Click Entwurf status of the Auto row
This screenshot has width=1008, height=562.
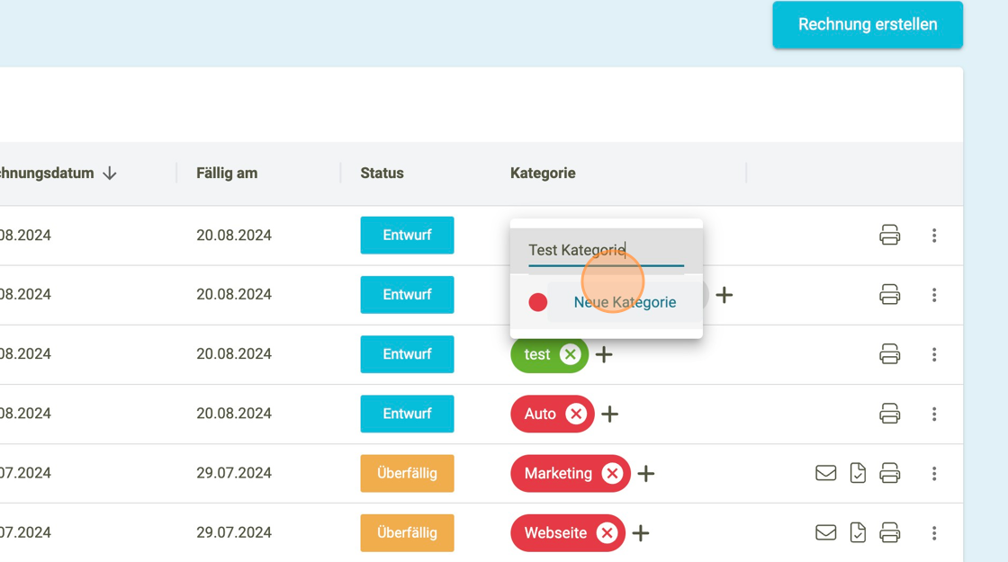pos(407,414)
